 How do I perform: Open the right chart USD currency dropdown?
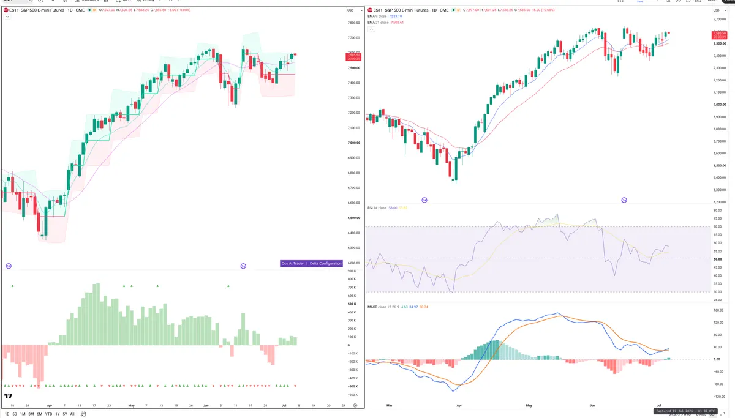tap(718, 10)
